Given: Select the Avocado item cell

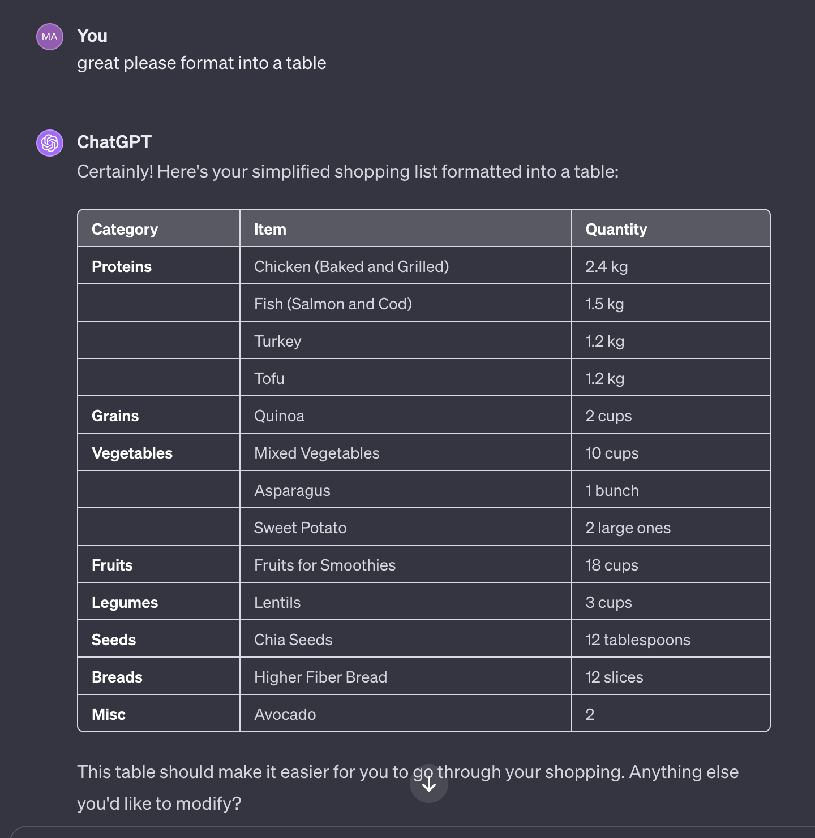Looking at the screenshot, I should pyautogui.click(x=285, y=714).
